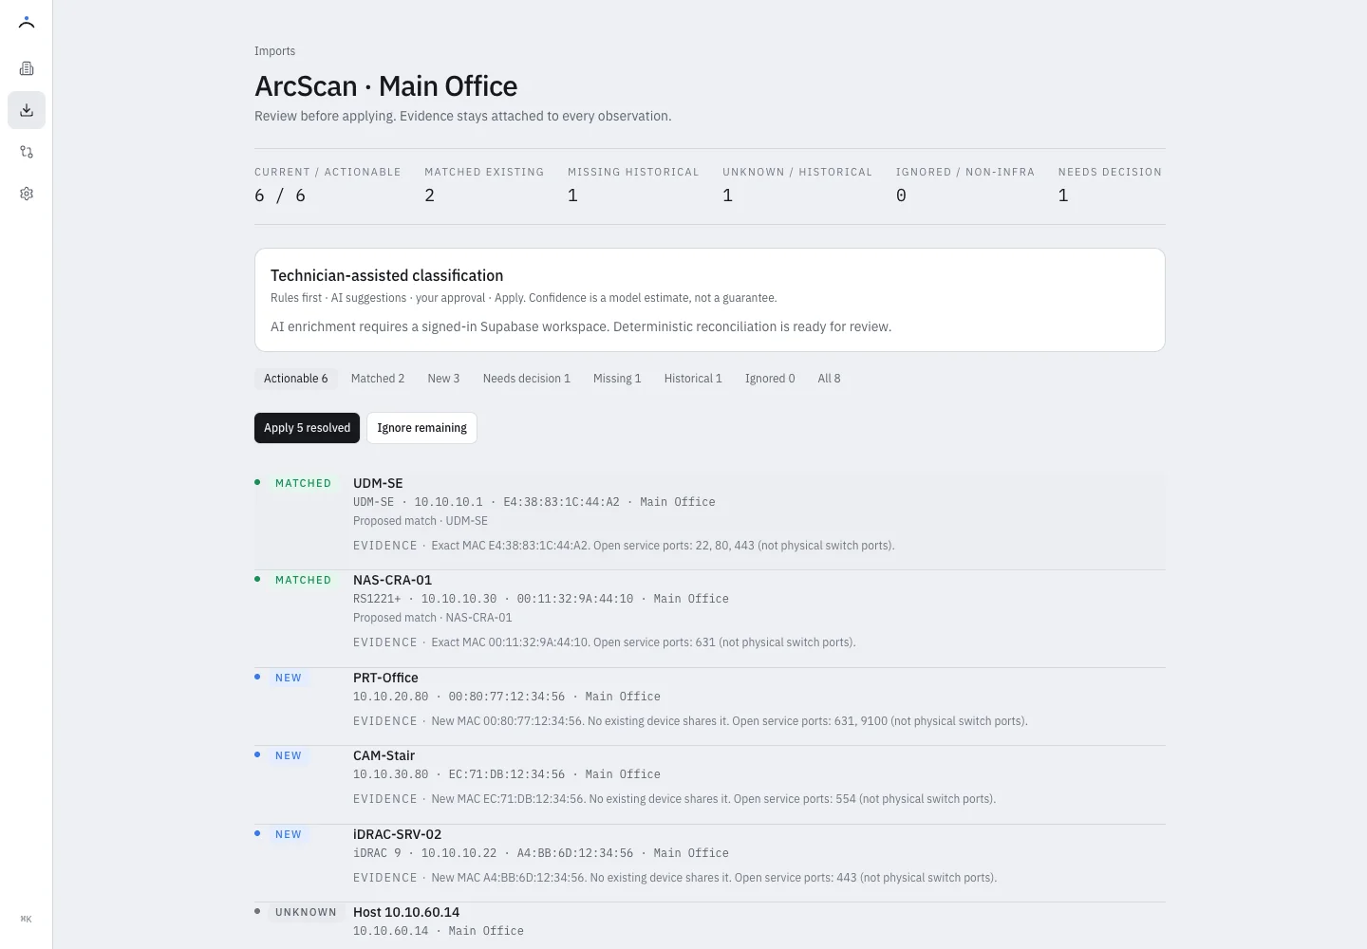1367x949 pixels.
Task: Open the ⌘K command palette shortcut
Action: pos(27,919)
